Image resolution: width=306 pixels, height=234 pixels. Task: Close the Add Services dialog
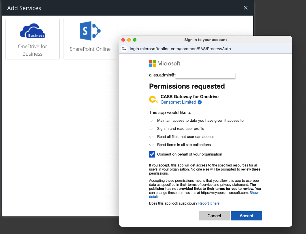(246, 8)
